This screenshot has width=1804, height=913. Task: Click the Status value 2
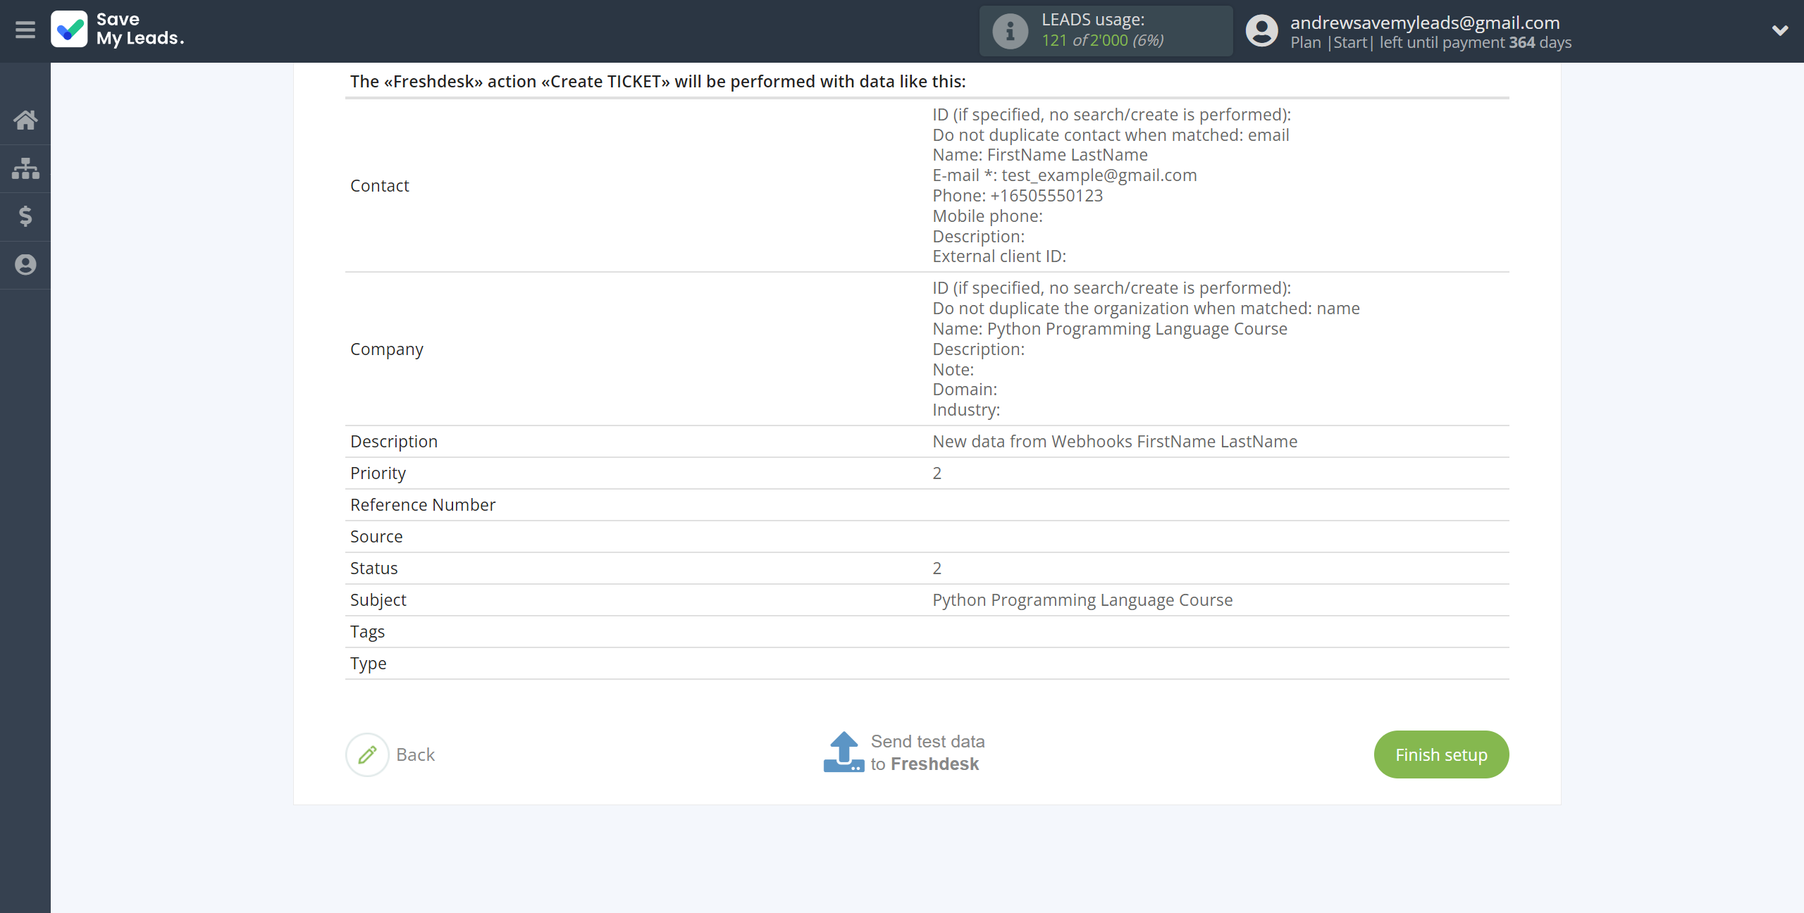coord(937,569)
